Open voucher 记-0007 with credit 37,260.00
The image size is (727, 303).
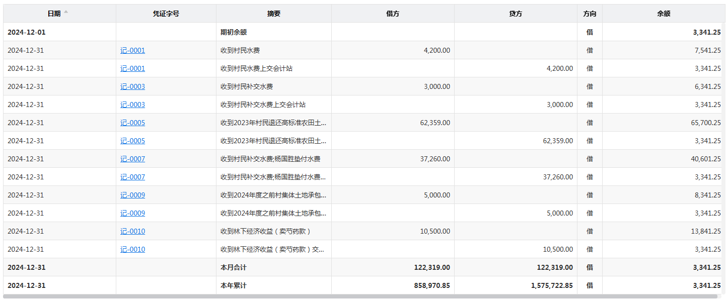point(132,177)
